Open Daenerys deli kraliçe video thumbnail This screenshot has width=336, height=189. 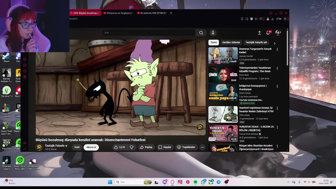(x=223, y=56)
